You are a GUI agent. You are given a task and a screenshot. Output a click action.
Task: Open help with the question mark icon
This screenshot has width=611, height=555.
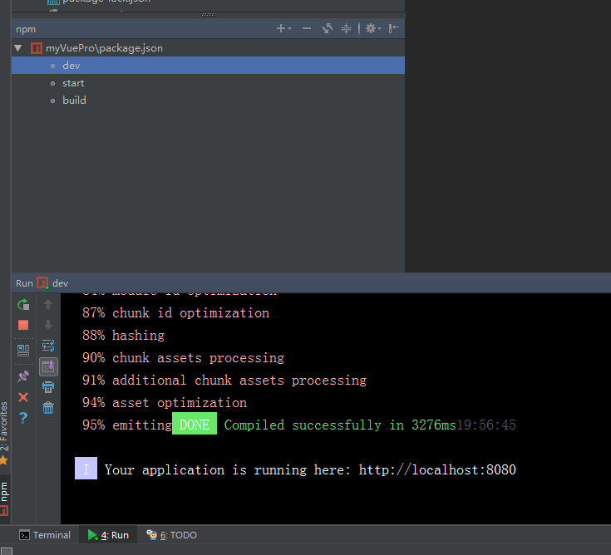(x=23, y=418)
